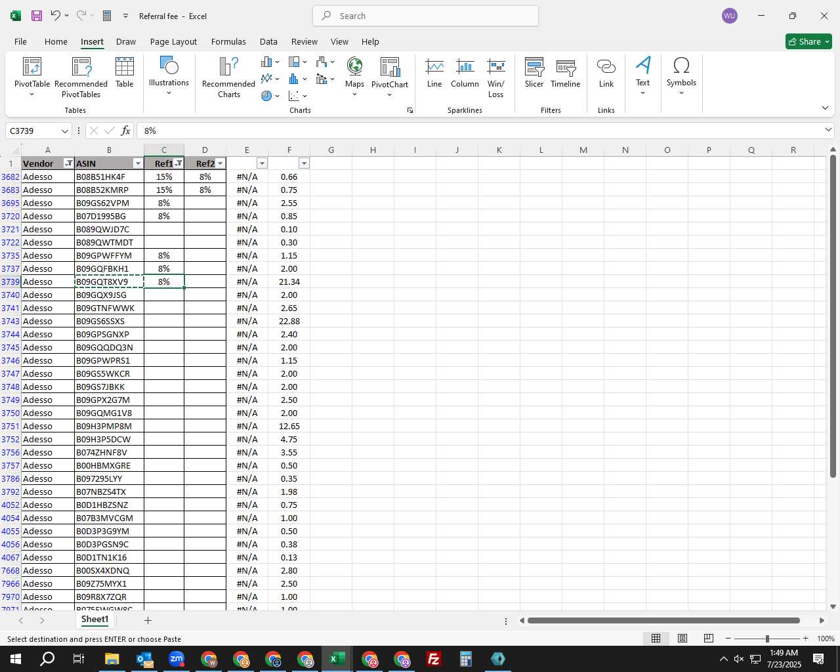
Task: Zoom out with the minus button
Action: point(728,639)
